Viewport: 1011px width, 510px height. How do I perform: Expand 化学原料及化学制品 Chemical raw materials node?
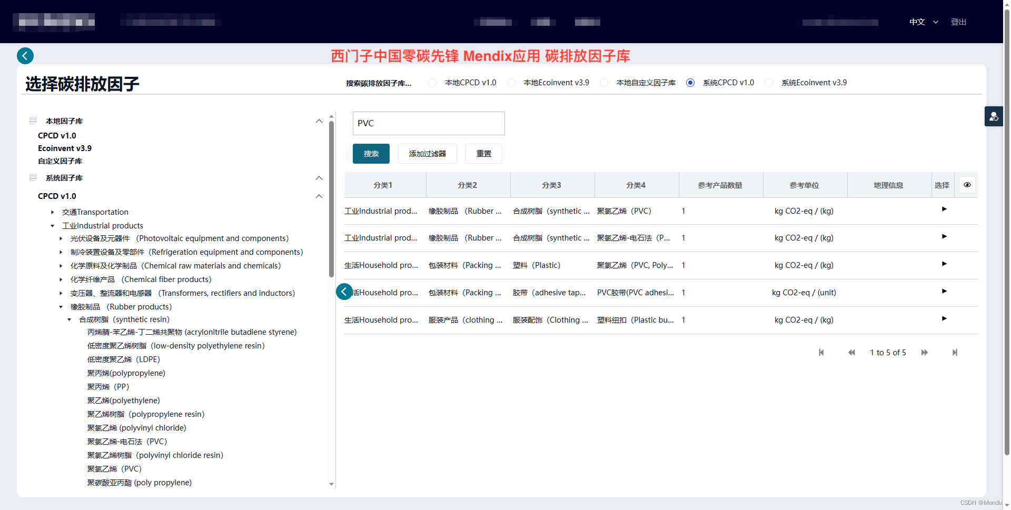pos(61,266)
